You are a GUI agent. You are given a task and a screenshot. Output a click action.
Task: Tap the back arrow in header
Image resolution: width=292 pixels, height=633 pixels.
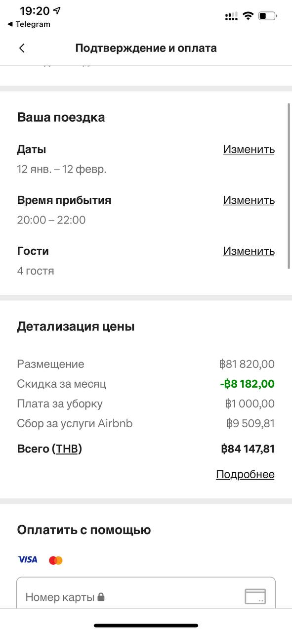tap(22, 48)
